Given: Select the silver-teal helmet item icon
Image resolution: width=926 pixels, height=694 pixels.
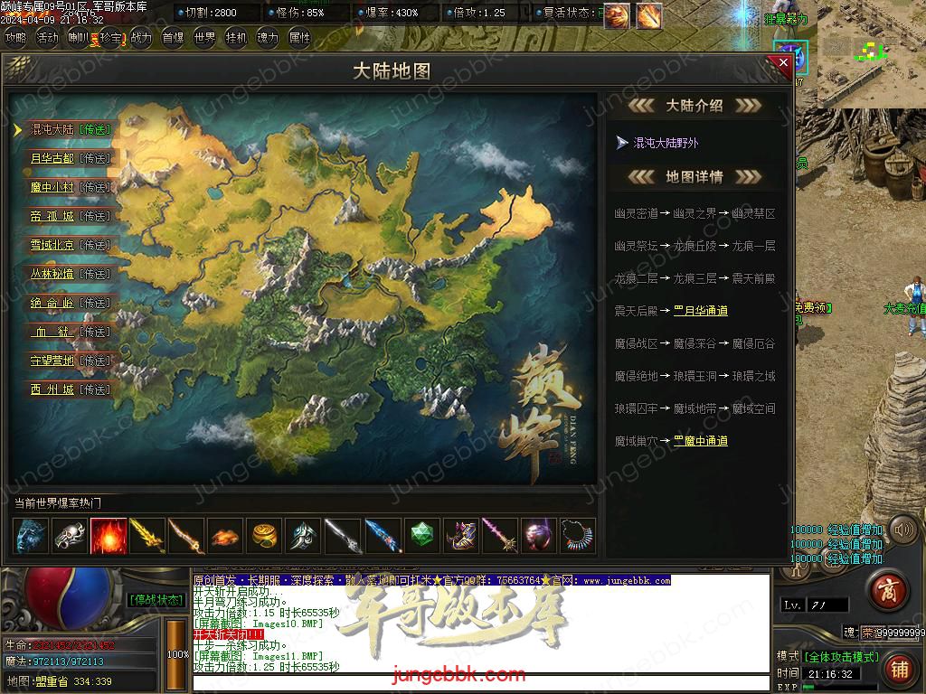Looking at the screenshot, I should [x=303, y=536].
